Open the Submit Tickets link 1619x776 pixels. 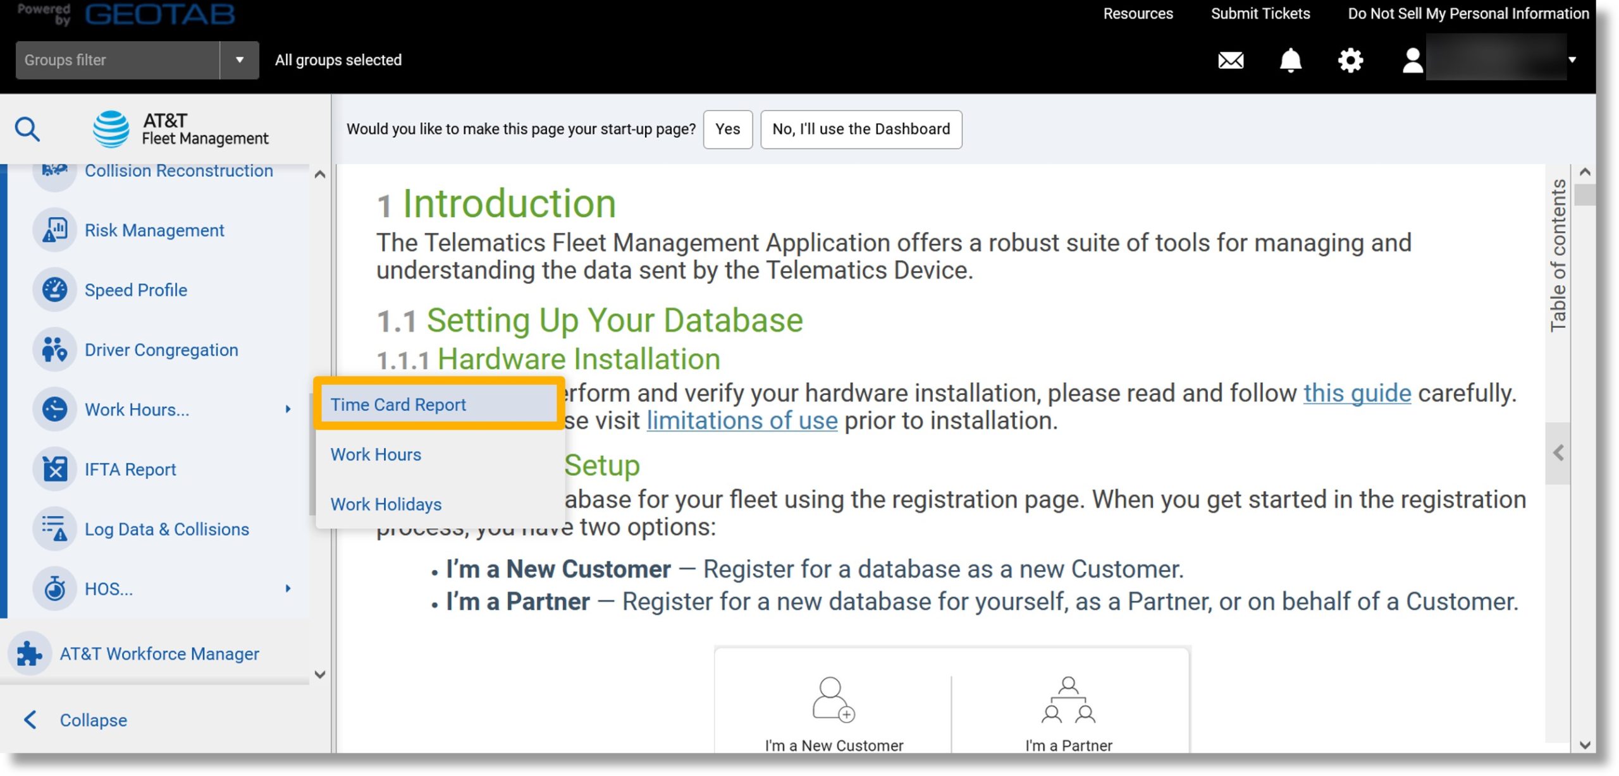(1260, 13)
